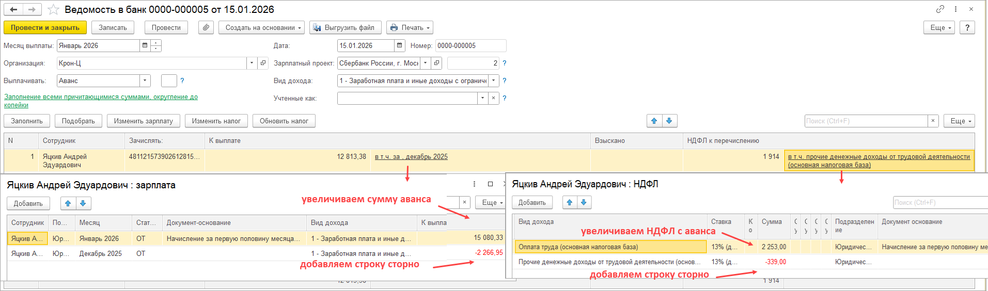
Task: Show help for Зарплатный проект question mark
Action: (x=505, y=63)
